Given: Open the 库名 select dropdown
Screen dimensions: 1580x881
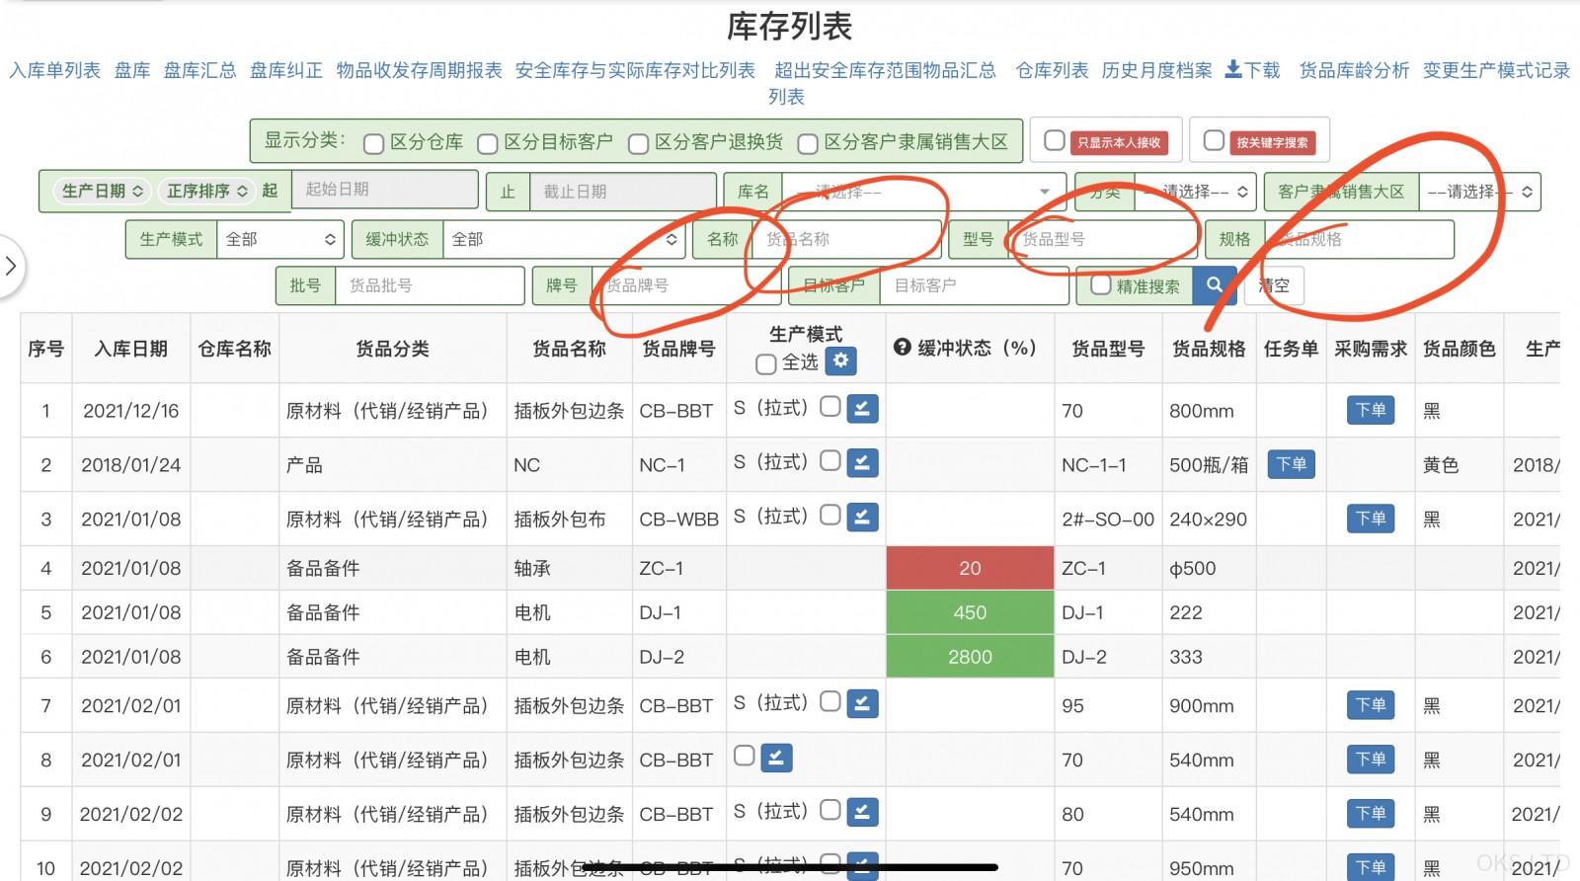Looking at the screenshot, I should click(922, 192).
